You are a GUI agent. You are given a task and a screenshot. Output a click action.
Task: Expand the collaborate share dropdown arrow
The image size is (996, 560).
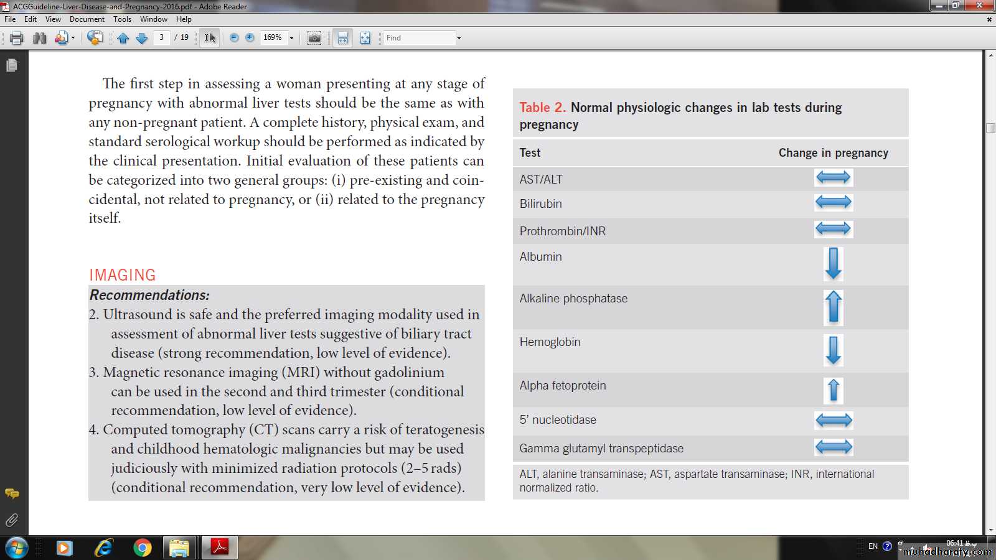click(73, 38)
